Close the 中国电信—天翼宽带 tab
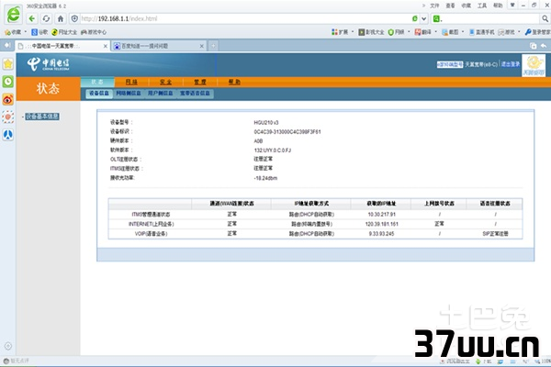 pos(105,46)
